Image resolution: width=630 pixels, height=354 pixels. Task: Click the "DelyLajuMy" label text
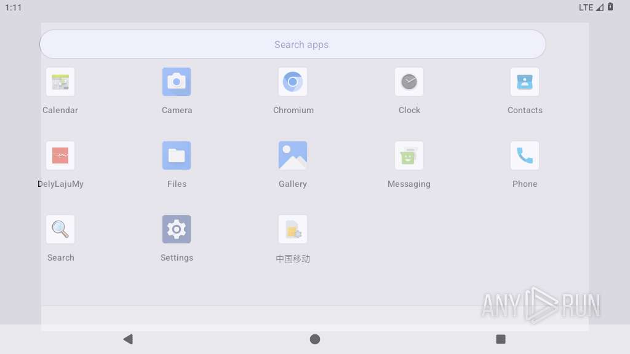click(61, 184)
